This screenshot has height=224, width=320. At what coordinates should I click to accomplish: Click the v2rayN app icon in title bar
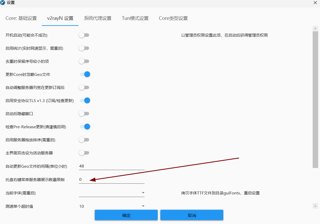(x=3, y=3)
